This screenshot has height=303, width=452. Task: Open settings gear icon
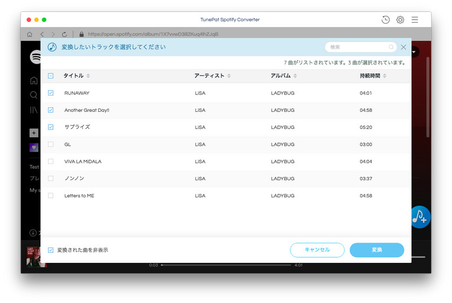click(x=400, y=20)
